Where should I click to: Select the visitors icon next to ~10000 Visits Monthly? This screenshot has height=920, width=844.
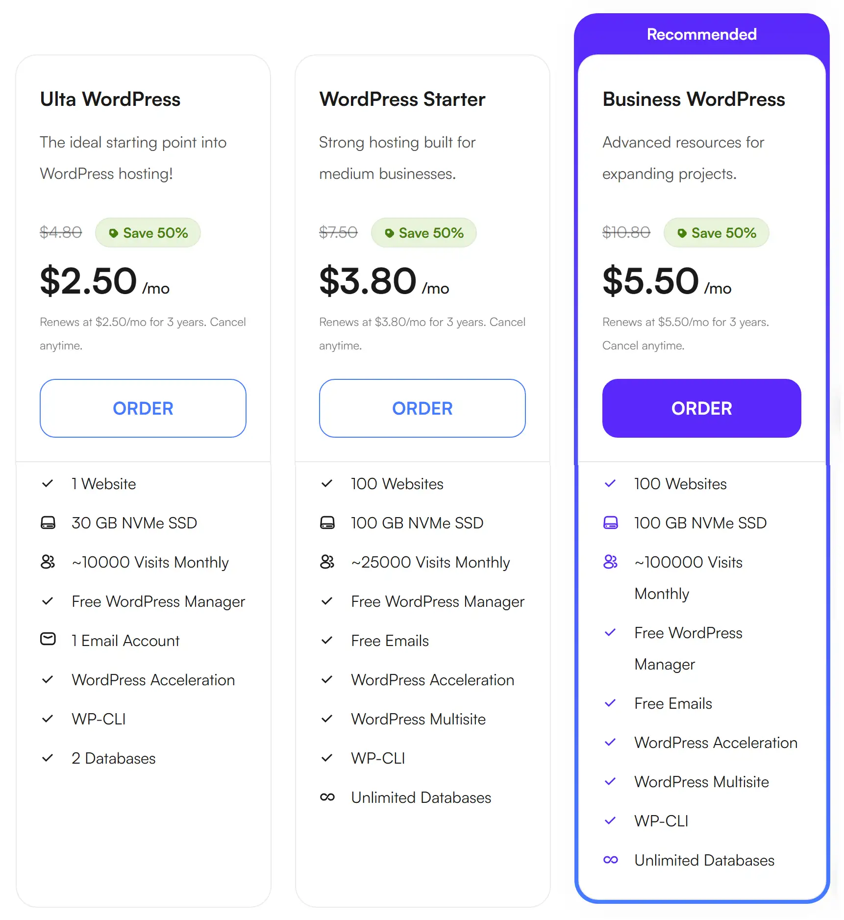click(x=48, y=562)
